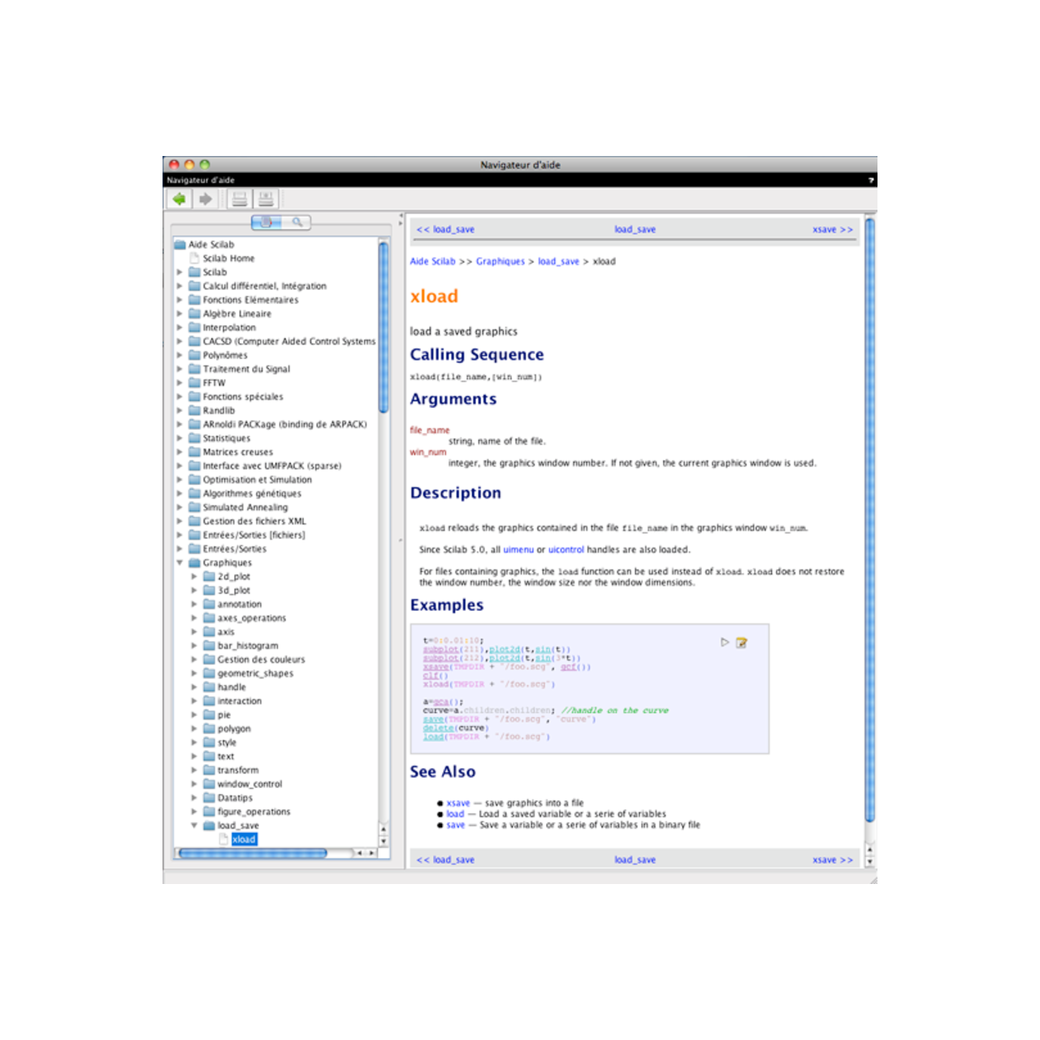Select the Aide Scilab root folder
This screenshot has height=1040, width=1040.
(x=211, y=244)
